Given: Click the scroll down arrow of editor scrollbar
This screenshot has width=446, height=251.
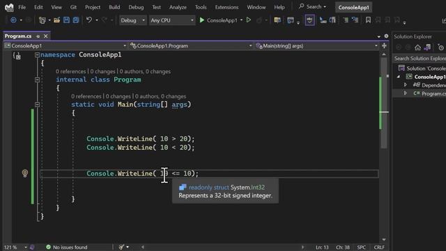Looking at the screenshot, I should coord(384,240).
